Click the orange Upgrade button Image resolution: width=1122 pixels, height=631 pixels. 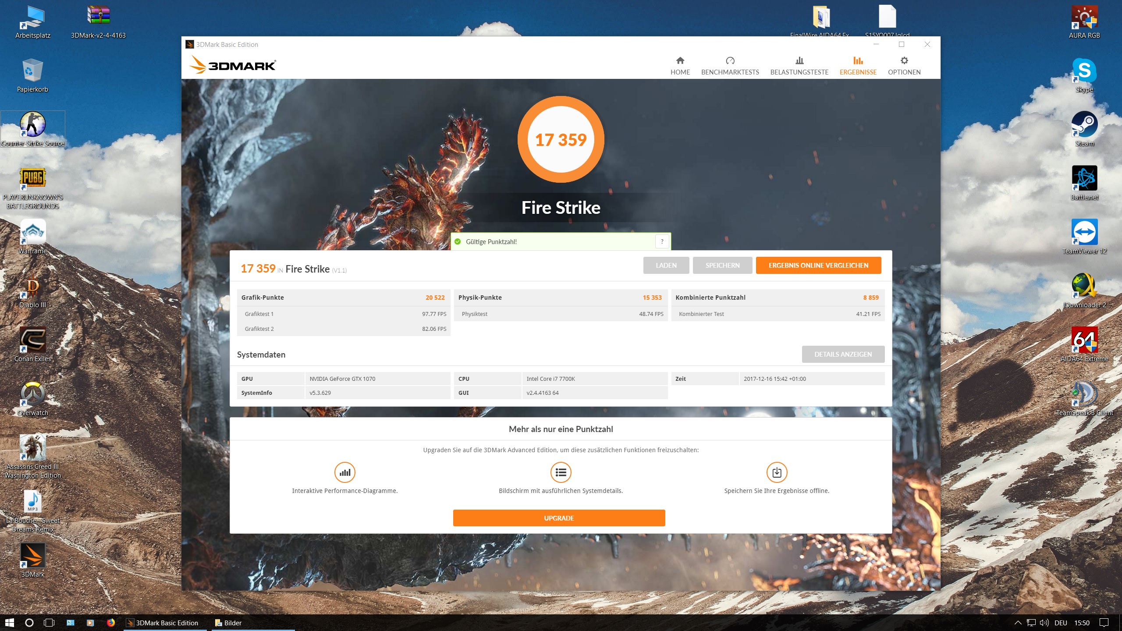point(558,518)
